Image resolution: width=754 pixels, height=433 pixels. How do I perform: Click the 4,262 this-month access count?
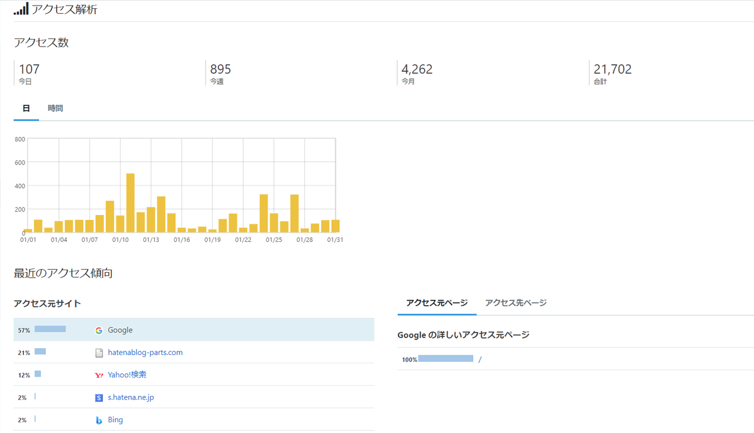[417, 69]
